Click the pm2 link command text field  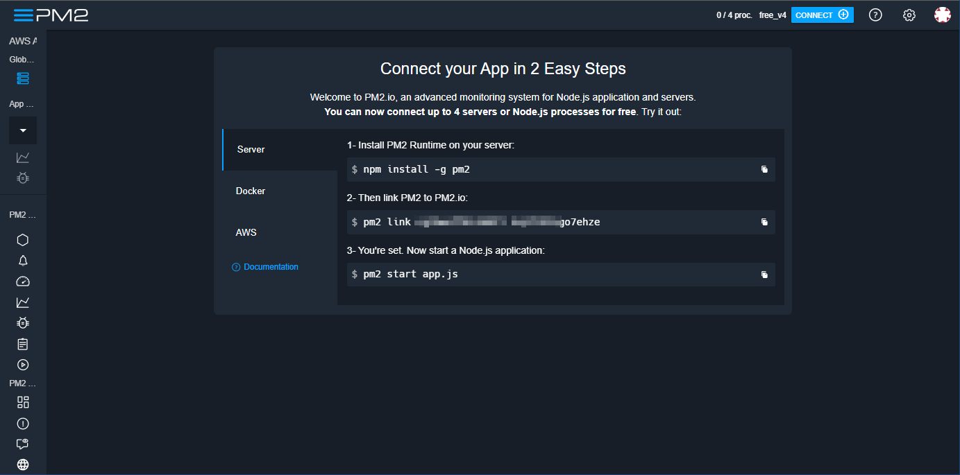point(561,222)
